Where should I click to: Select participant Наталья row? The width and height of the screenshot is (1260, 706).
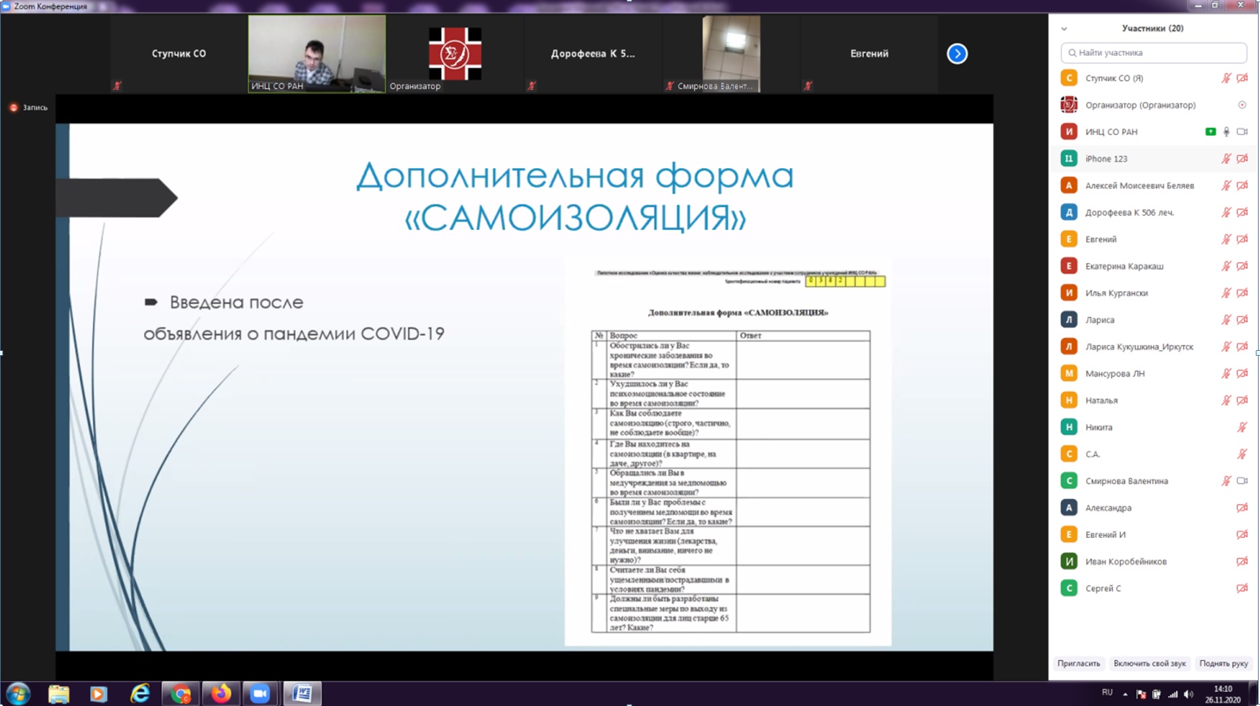(x=1153, y=400)
